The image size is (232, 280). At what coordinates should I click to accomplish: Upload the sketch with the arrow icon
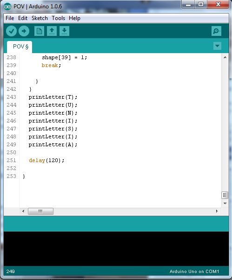[x=24, y=31]
